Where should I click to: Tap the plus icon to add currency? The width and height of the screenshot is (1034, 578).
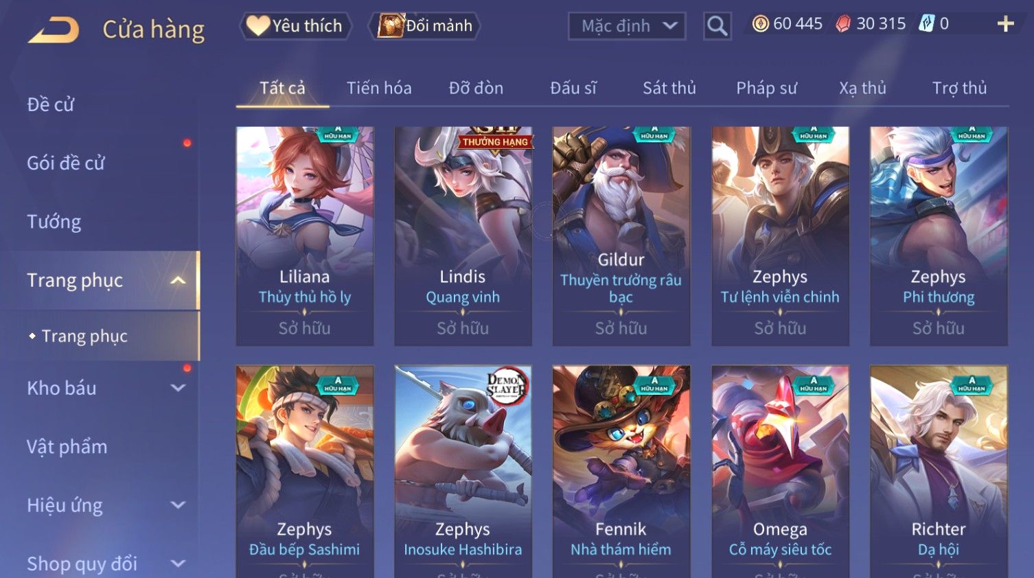pyautogui.click(x=1005, y=24)
